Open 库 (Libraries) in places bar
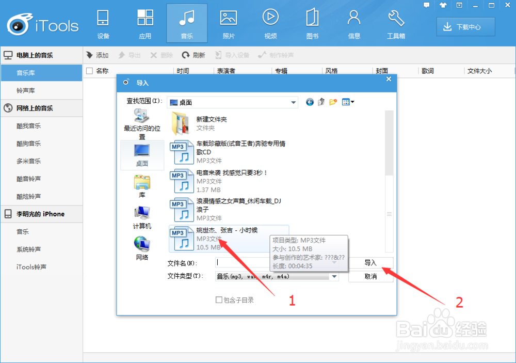516x363 pixels. 142,186
